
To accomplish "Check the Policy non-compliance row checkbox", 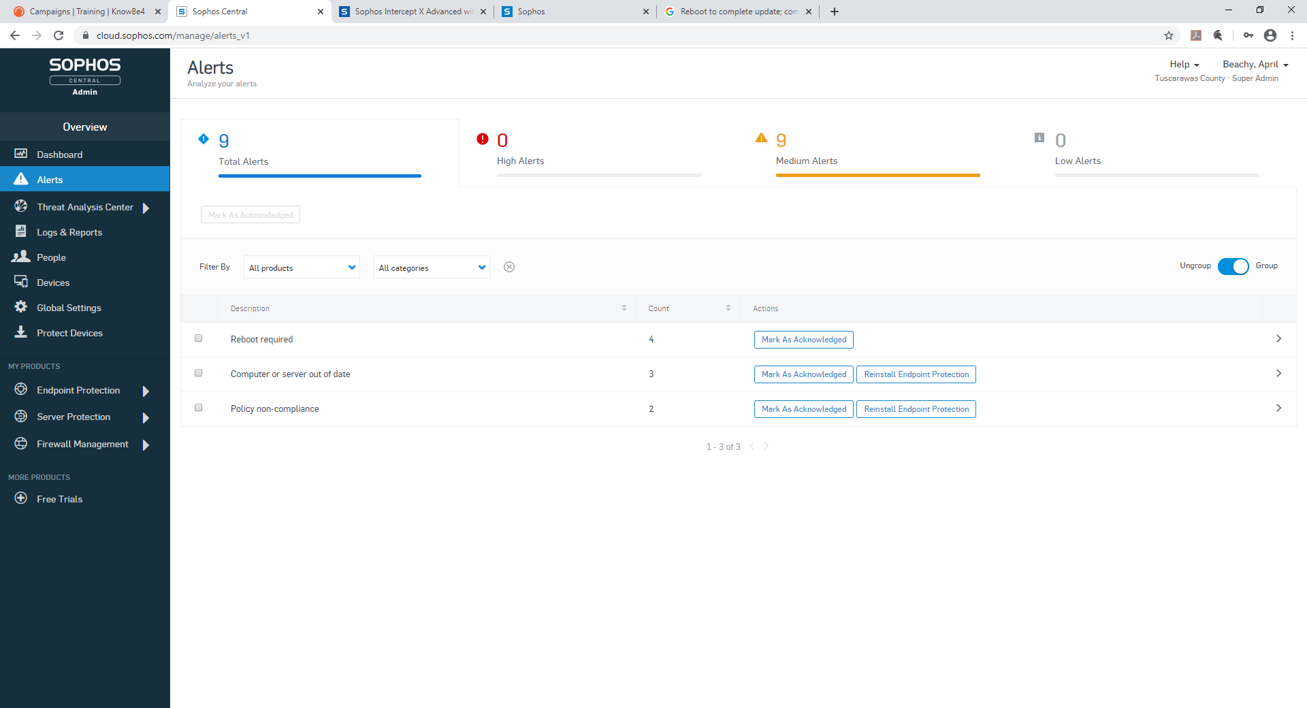I will 199,408.
